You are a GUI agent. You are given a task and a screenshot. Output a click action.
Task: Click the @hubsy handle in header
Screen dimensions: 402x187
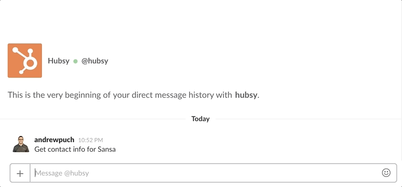(x=95, y=61)
